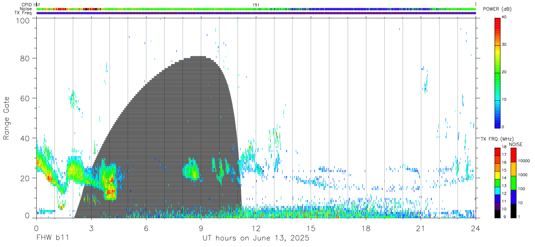Click the 18 tick on UT hours axis
535x247 pixels.
[366, 228]
